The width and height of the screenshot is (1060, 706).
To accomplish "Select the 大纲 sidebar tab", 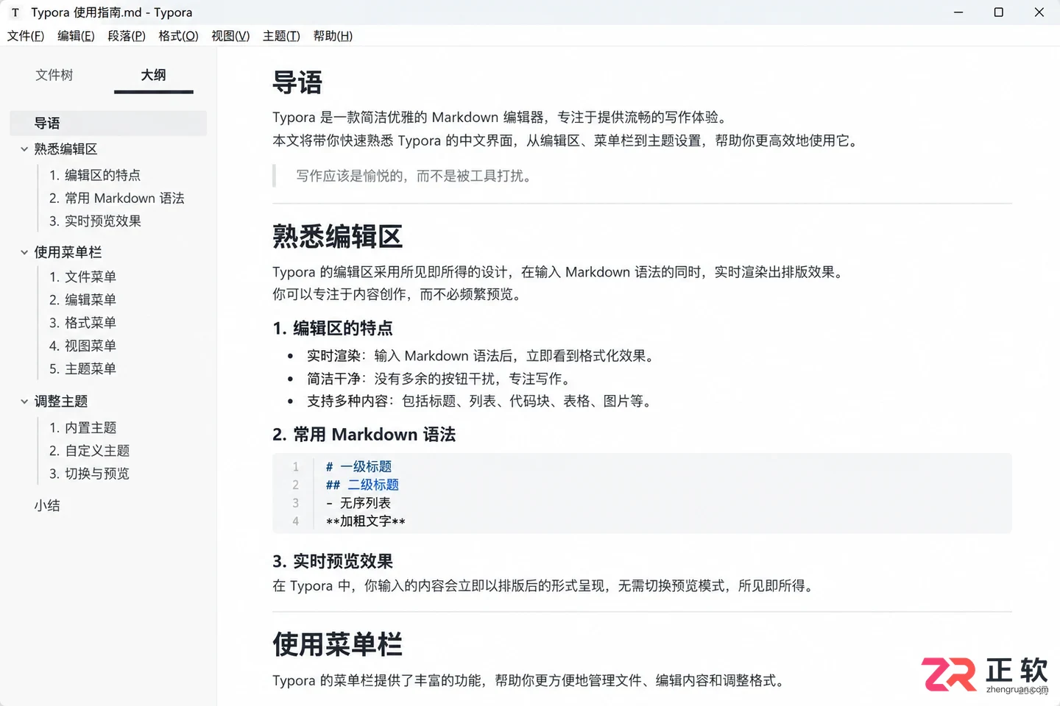I will [x=153, y=75].
